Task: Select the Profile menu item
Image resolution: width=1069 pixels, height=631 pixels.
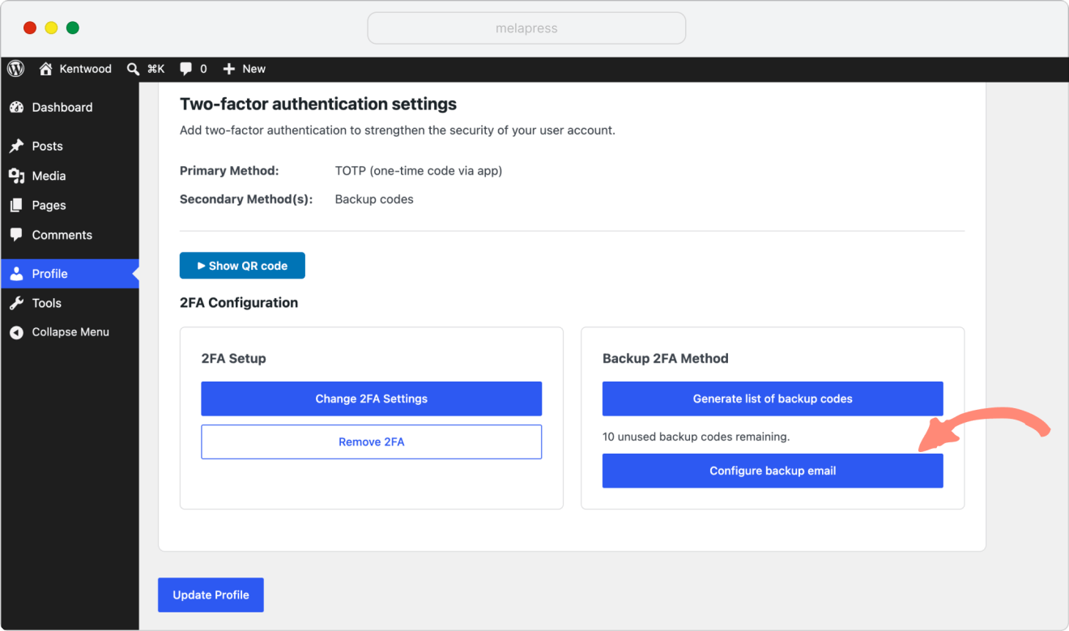Action: [70, 274]
